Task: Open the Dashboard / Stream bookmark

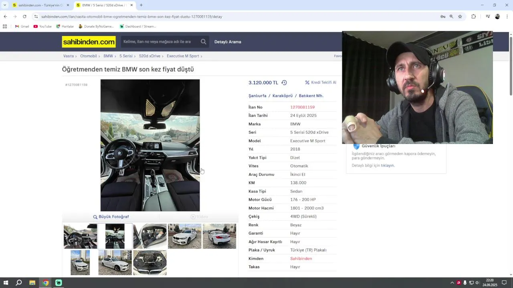Action: pos(138,26)
